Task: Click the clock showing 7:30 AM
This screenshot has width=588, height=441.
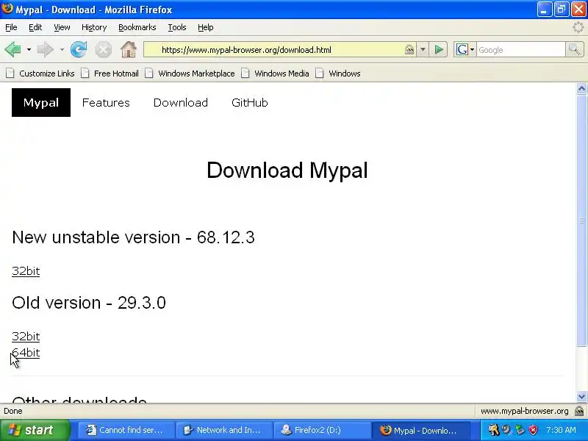Action: click(561, 430)
